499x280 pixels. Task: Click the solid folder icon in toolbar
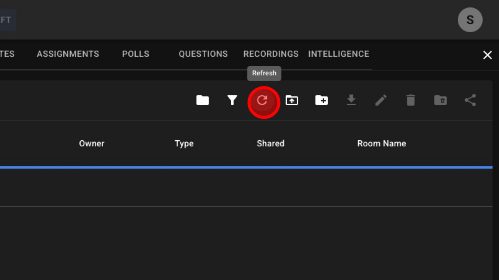(x=202, y=101)
